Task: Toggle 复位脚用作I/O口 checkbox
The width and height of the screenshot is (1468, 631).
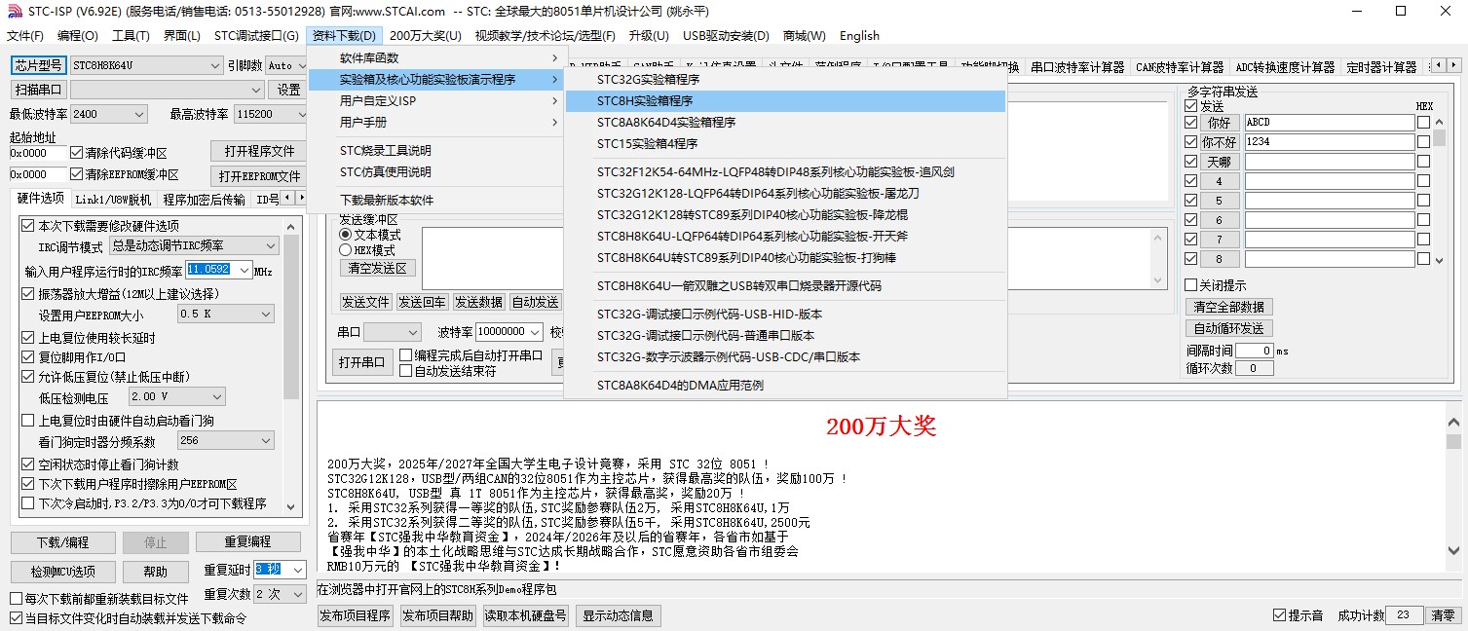Action: [27, 357]
